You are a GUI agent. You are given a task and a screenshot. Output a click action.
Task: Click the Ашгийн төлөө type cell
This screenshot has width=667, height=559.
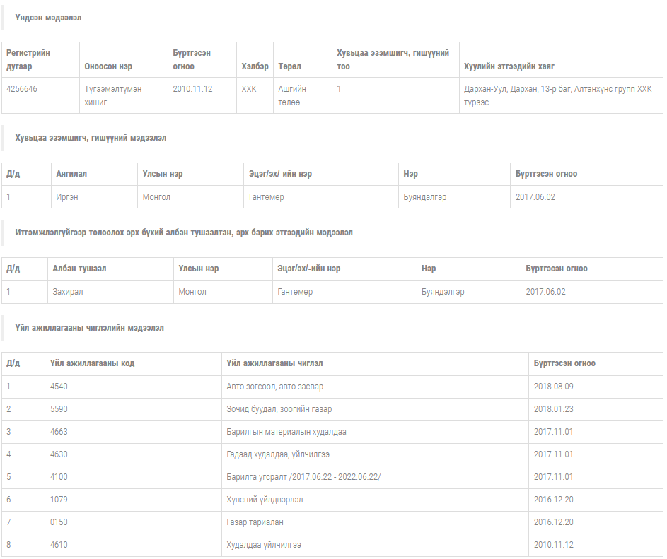coord(293,95)
